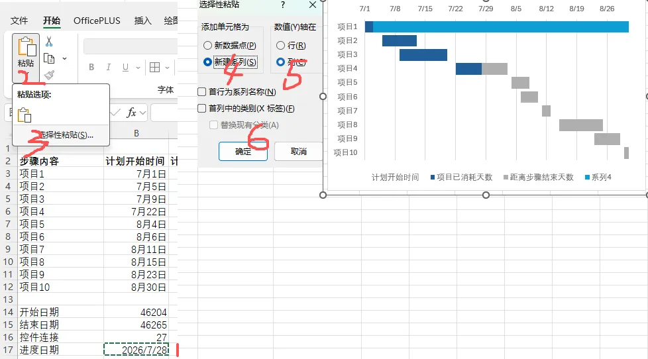
Task: Click the 替换现有分类(A) checkbox
Action: tap(213, 125)
